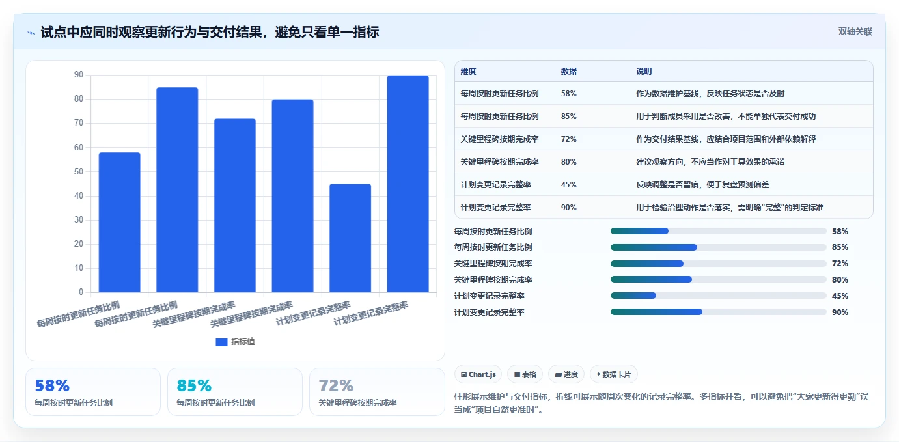This screenshot has width=899, height=442.
Task: Click the 85% cell in the table
Action: pyautogui.click(x=568, y=117)
